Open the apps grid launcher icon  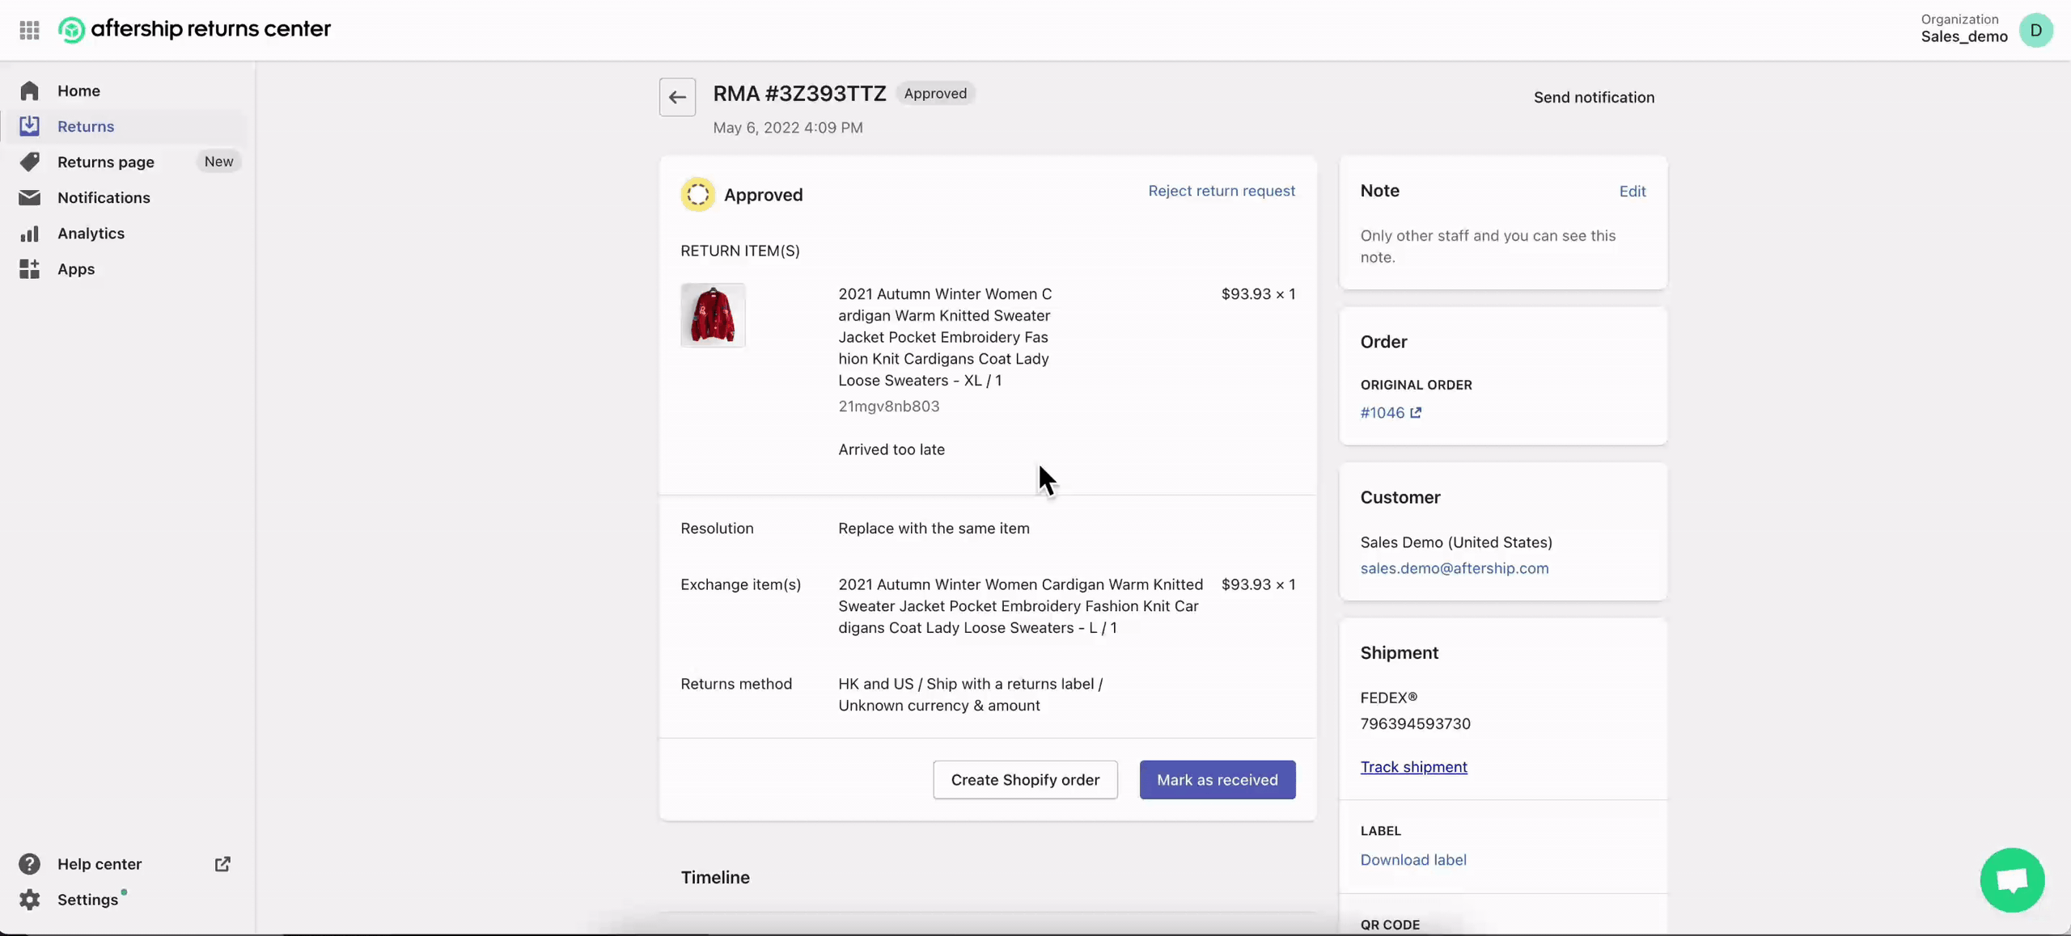pos(29,30)
